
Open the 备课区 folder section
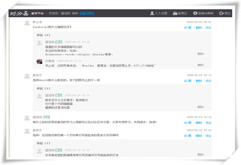pyautogui.click(x=180, y=13)
